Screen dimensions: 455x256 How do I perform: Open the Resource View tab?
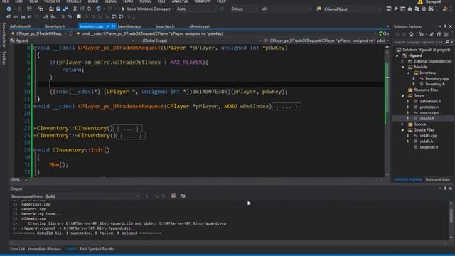[438, 180]
